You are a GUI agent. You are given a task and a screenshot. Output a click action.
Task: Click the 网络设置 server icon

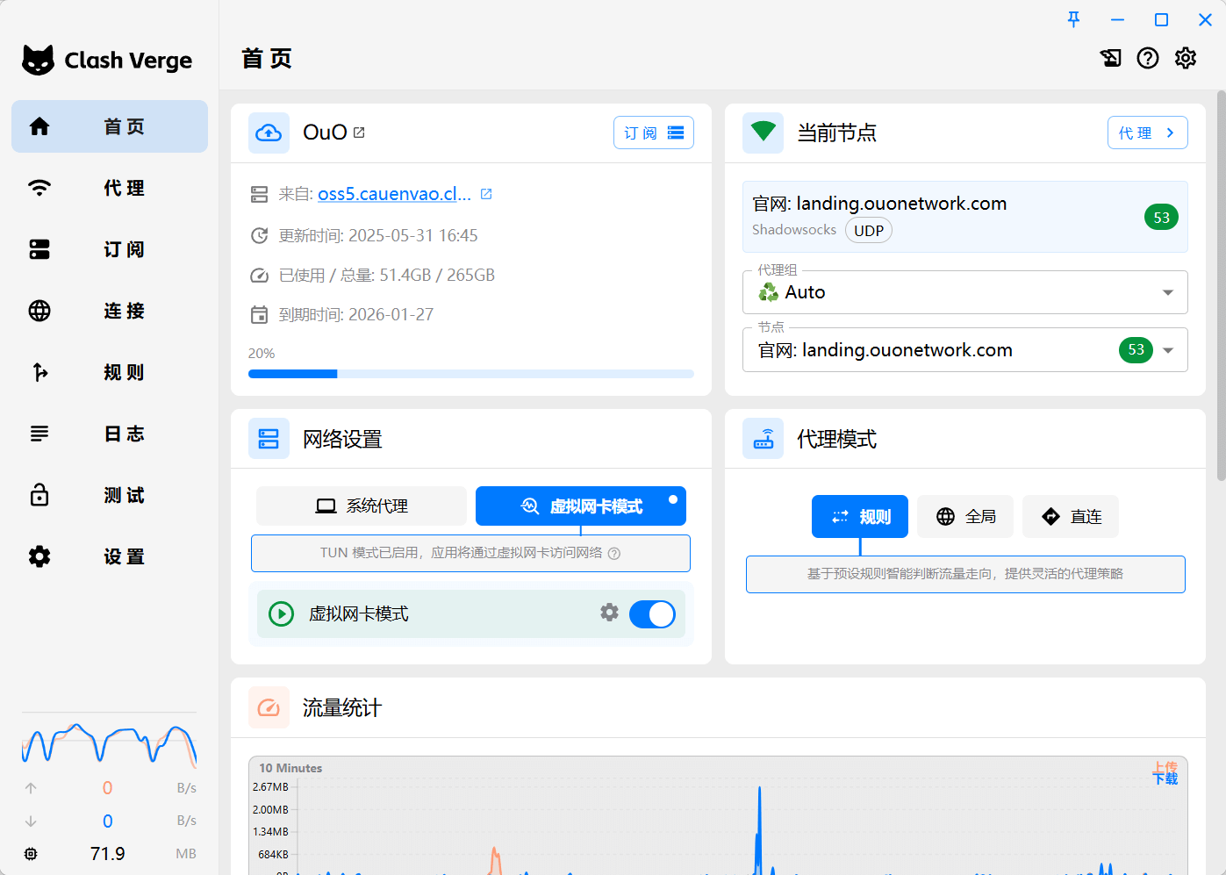269,438
